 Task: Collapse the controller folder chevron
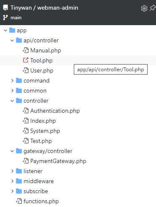tap(12, 101)
